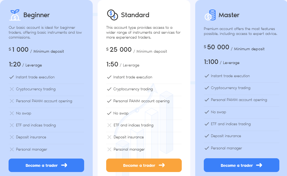The height and width of the screenshot is (176, 287).
Task: Click the Beginner plan title
Action: [36, 15]
